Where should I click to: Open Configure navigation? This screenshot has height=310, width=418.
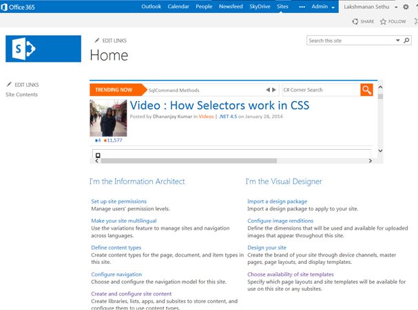[116, 274]
